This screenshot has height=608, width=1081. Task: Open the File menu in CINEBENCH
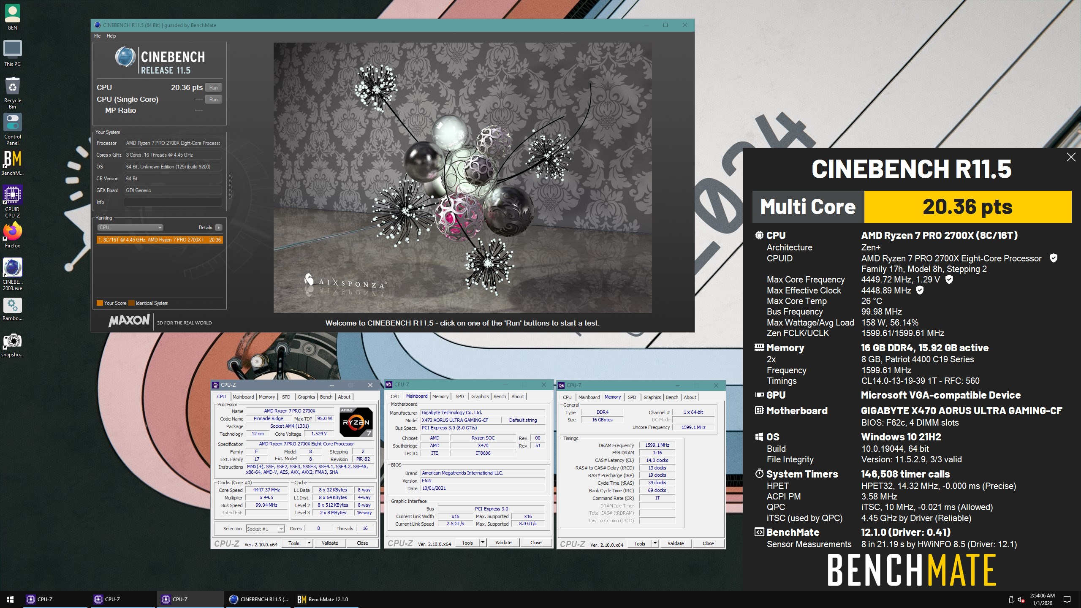coord(97,36)
